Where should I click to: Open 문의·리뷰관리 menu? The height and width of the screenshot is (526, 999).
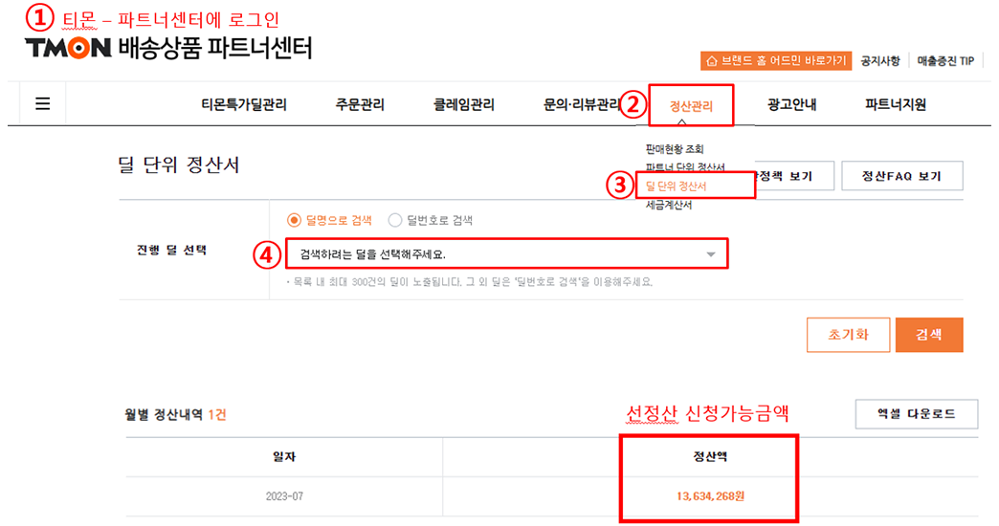click(x=581, y=104)
